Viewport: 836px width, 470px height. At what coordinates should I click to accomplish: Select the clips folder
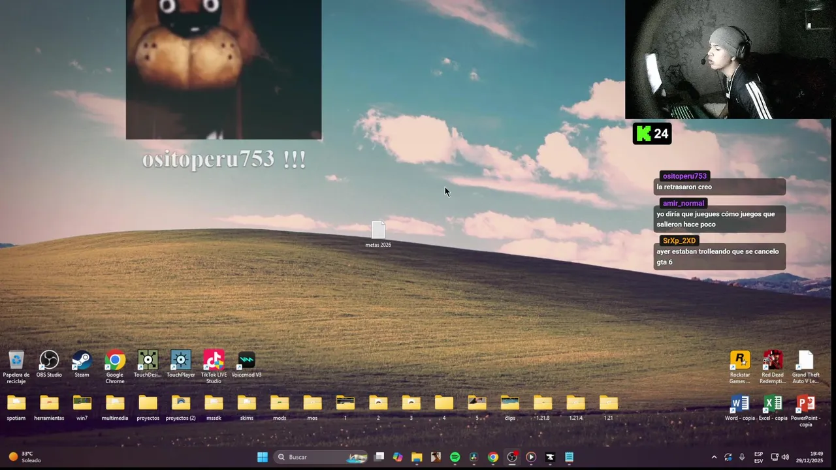(x=509, y=408)
